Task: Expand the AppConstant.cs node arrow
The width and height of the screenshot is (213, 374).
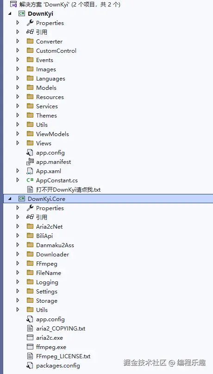Action: click(x=18, y=180)
